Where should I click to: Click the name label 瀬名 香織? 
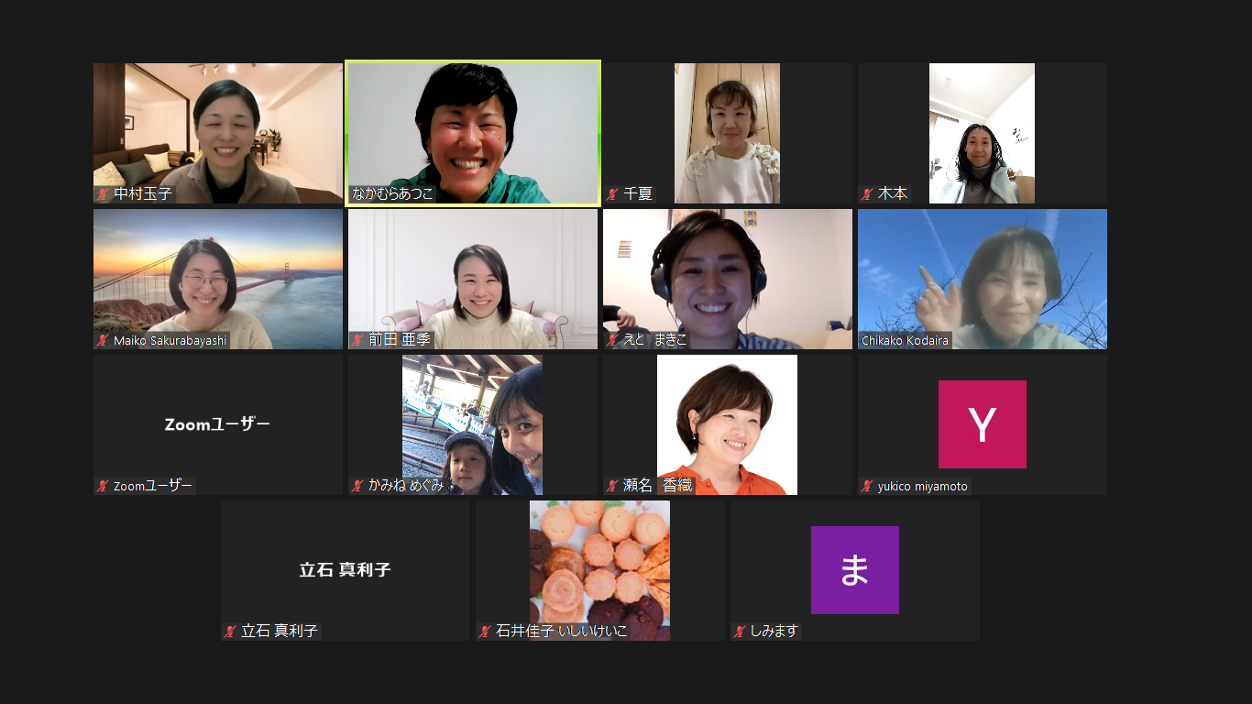click(x=657, y=486)
